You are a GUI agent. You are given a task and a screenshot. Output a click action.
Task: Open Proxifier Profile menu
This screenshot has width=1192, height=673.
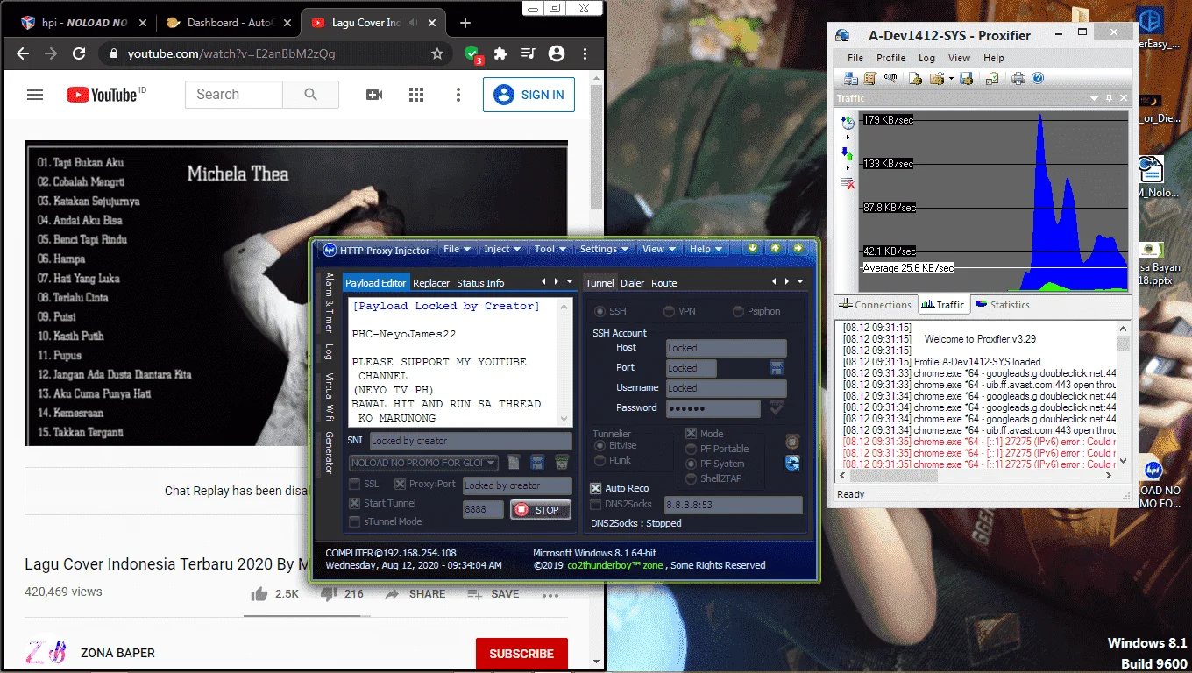tap(890, 58)
